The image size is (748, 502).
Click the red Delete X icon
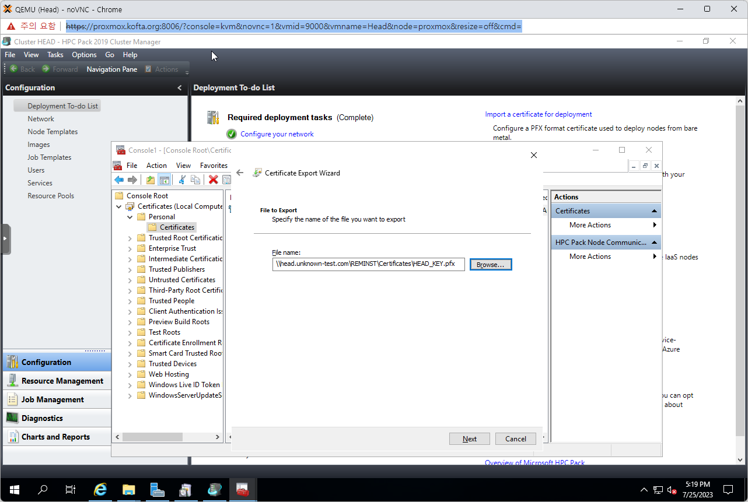click(x=213, y=180)
